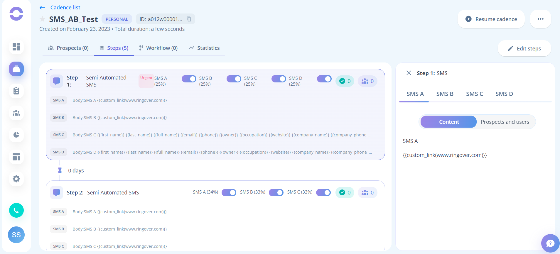
Task: Star the SMS_AB_Test cadence as favorite
Action: pos(42,19)
